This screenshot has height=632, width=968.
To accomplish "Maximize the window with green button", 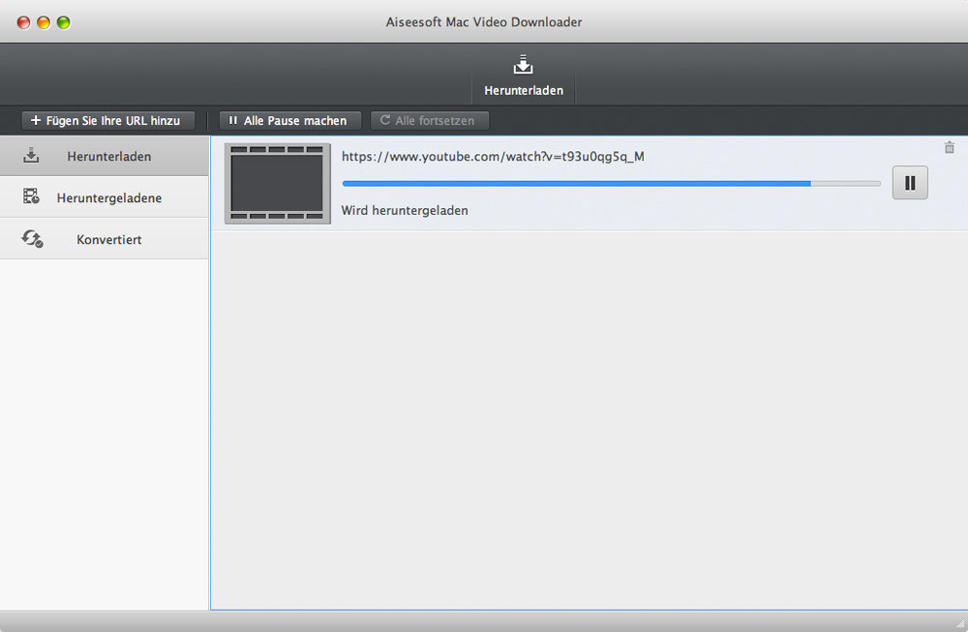I will tap(63, 23).
